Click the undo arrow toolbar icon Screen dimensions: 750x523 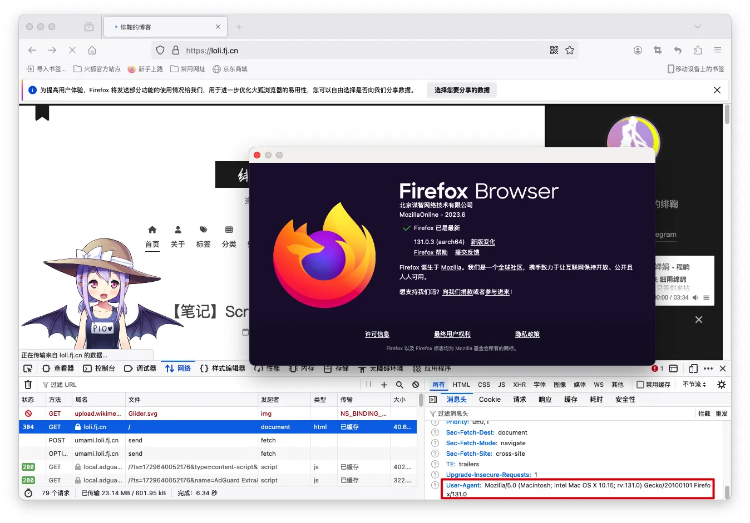678,51
